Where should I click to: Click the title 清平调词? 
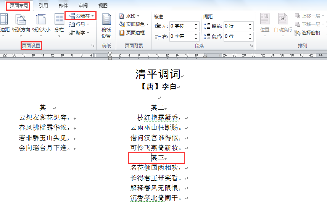pos(158,74)
